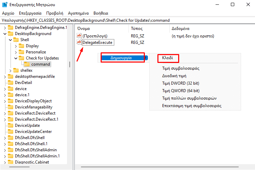Click the DefragEngine.DefragEngine.1 folder icon

coord(11,28)
